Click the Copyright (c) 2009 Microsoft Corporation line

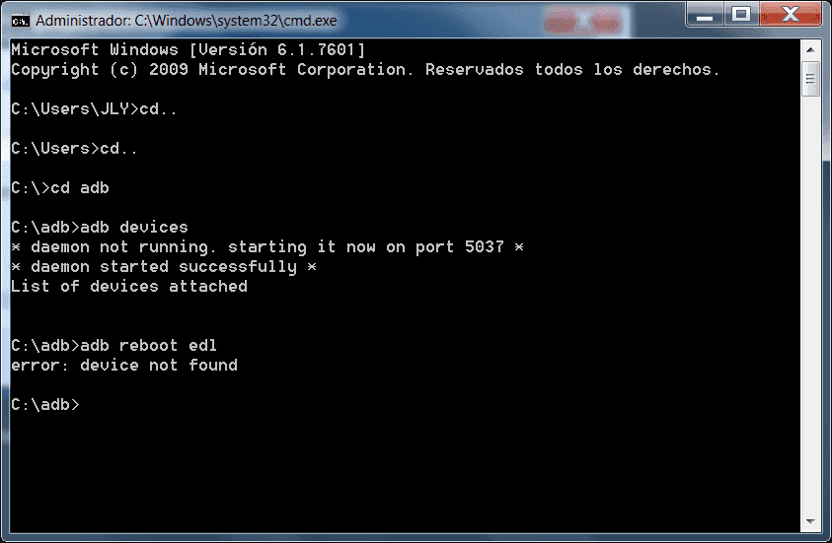365,69
